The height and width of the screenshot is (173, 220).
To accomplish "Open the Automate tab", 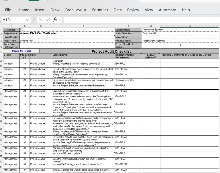I will coord(167,10).
